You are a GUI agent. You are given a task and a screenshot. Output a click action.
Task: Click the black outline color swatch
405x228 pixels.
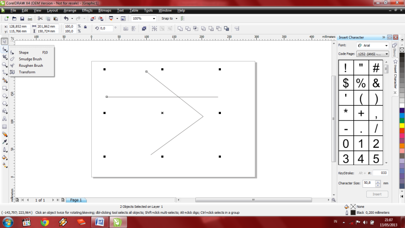pyautogui.click(x=353, y=213)
